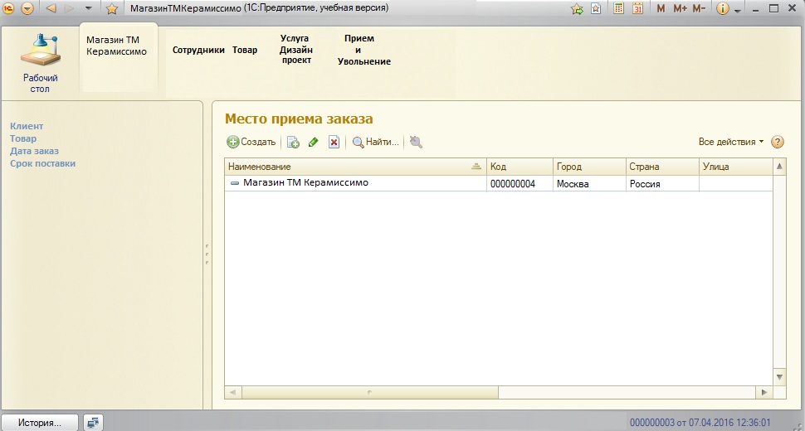This screenshot has height=431, width=805.
Task: Open the status link 000000003 от 07.04.2016
Action: [700, 423]
